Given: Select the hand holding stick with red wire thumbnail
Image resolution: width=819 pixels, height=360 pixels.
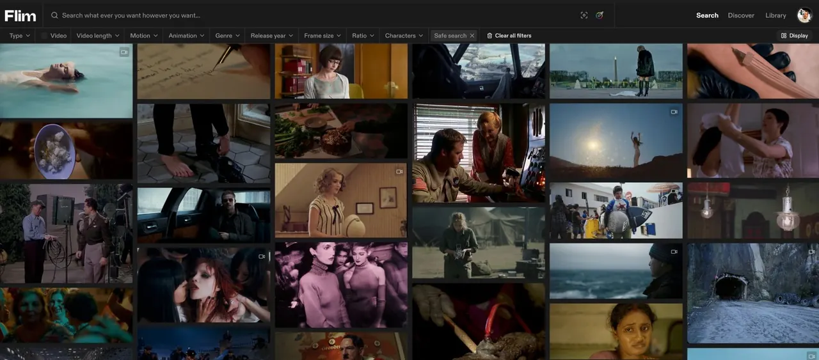Looking at the screenshot, I should [x=479, y=322].
